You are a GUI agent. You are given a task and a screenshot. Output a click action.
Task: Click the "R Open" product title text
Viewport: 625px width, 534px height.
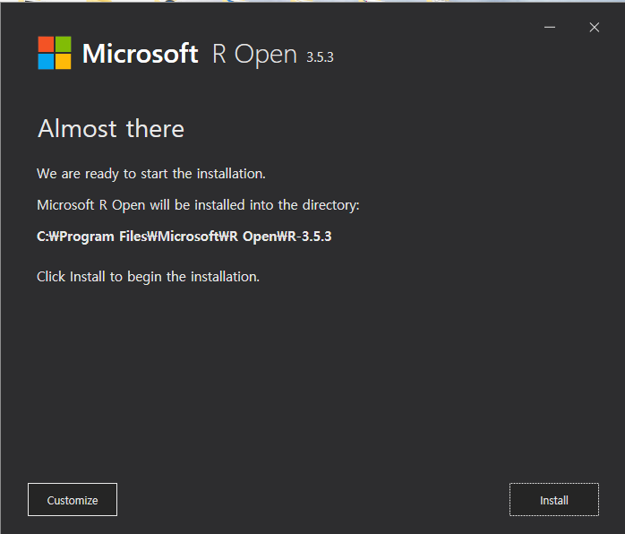click(x=254, y=54)
